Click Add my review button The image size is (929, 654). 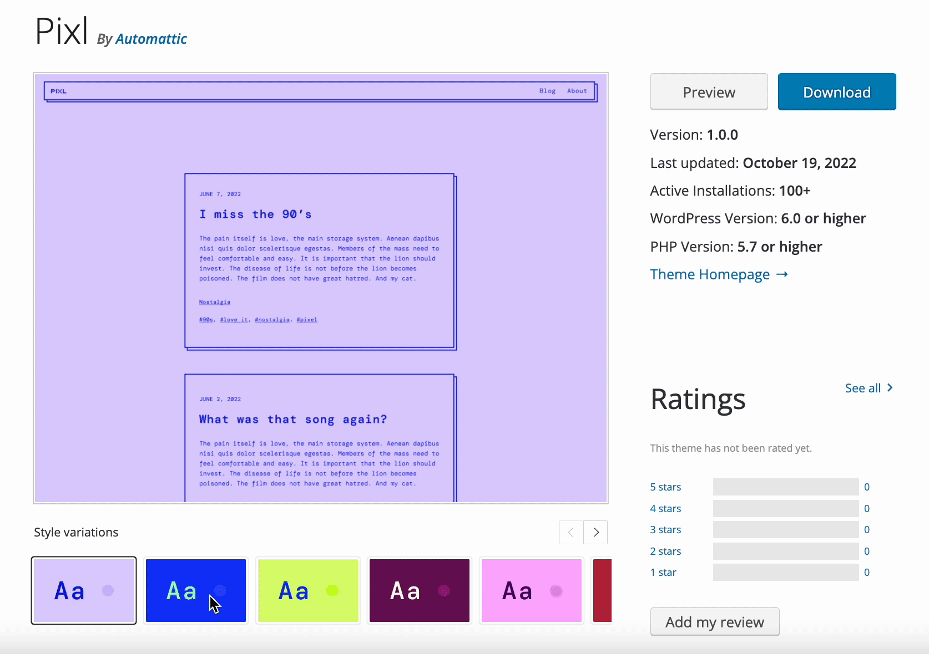[715, 622]
